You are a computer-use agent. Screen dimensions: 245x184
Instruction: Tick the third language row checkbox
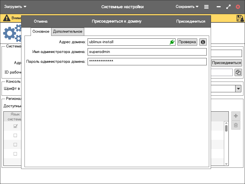(15, 145)
